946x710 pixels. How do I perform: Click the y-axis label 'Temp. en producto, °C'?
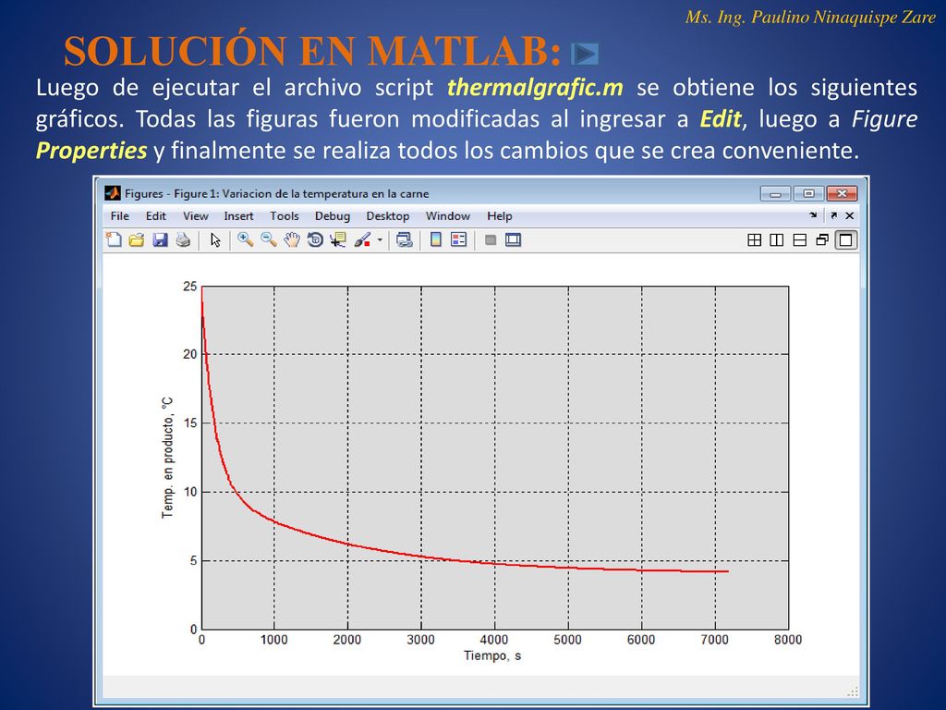click(x=167, y=458)
